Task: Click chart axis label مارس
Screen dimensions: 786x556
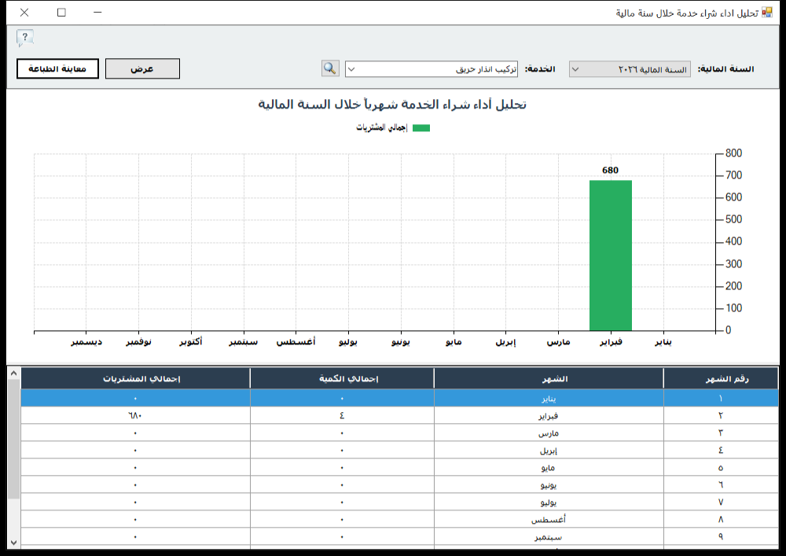Action: pyautogui.click(x=558, y=342)
